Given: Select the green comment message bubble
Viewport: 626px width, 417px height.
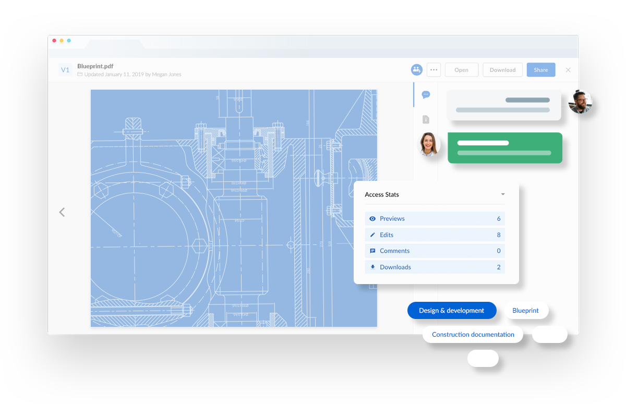Looking at the screenshot, I should point(504,148).
